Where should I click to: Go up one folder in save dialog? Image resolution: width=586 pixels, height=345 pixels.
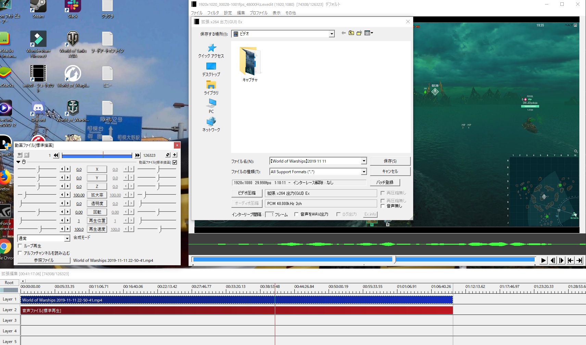(x=351, y=33)
